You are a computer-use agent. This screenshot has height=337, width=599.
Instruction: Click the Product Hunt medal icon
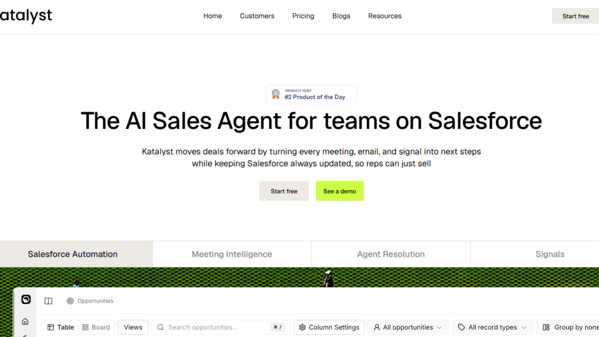276,94
